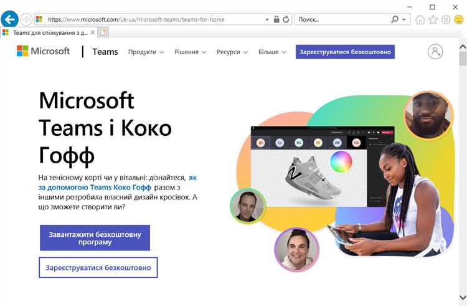467x306 pixels.
Task: Open browser Home page icon
Action: click(420, 20)
